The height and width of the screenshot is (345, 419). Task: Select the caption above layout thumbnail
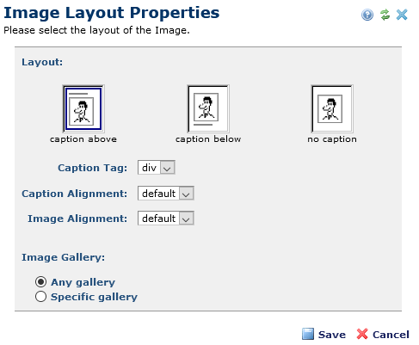[83, 108]
